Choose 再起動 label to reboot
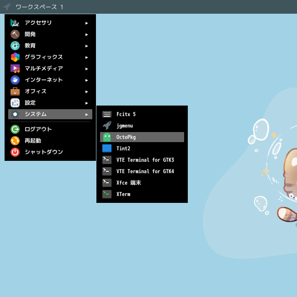Viewport: 297px width, 297px height. 33,141
